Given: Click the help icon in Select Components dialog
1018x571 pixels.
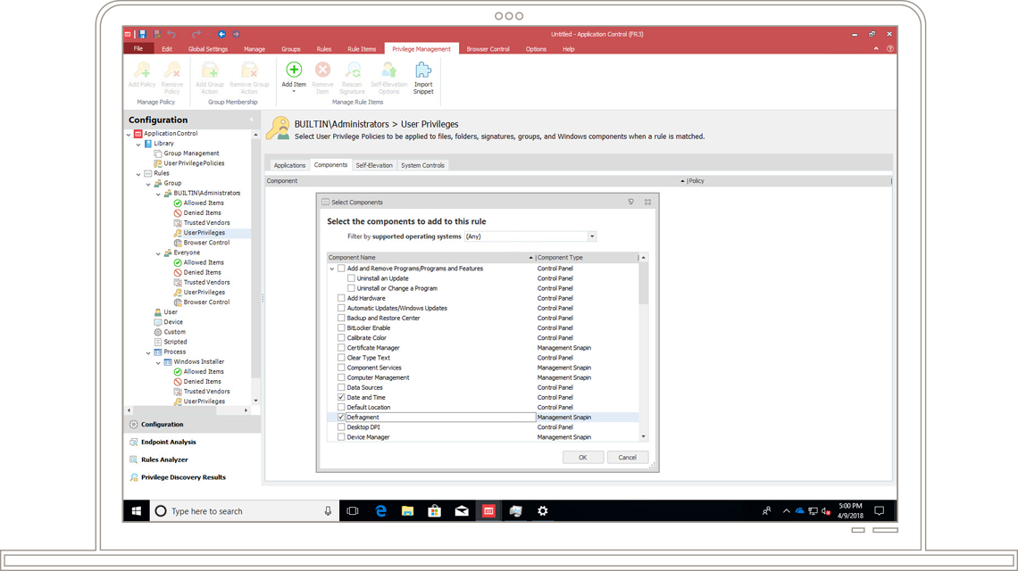Looking at the screenshot, I should click(630, 202).
